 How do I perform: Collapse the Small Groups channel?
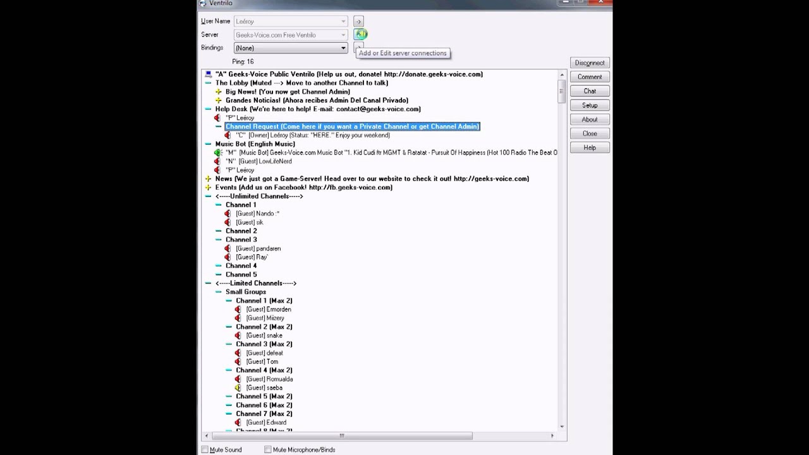click(218, 292)
